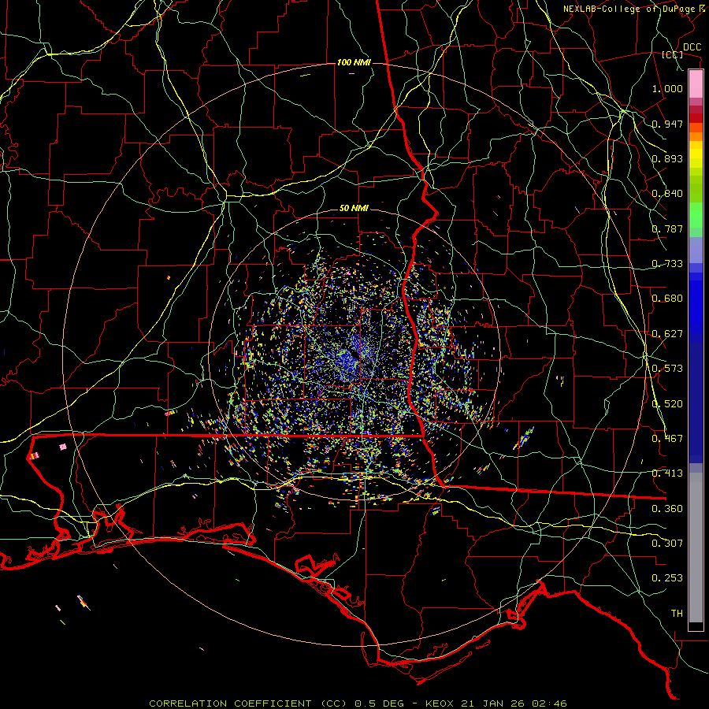The image size is (709, 709).
Task: Select the 0.733 scale value
Action: click(x=667, y=264)
